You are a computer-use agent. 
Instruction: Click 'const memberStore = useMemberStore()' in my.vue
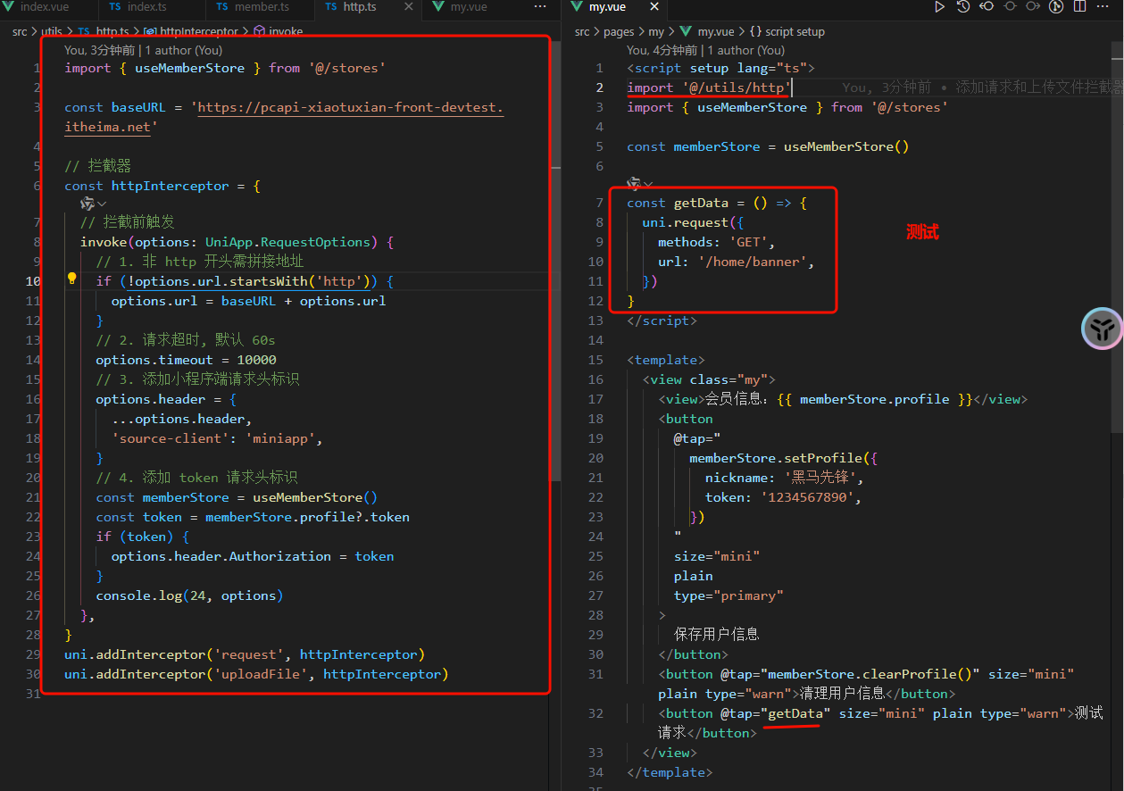click(768, 146)
